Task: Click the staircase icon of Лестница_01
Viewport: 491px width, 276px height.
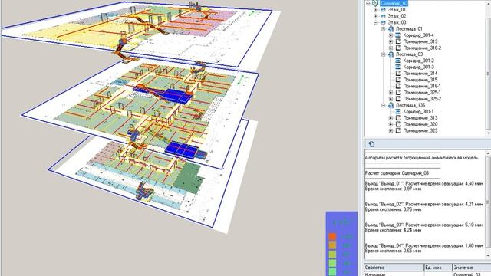Action: tap(390, 29)
